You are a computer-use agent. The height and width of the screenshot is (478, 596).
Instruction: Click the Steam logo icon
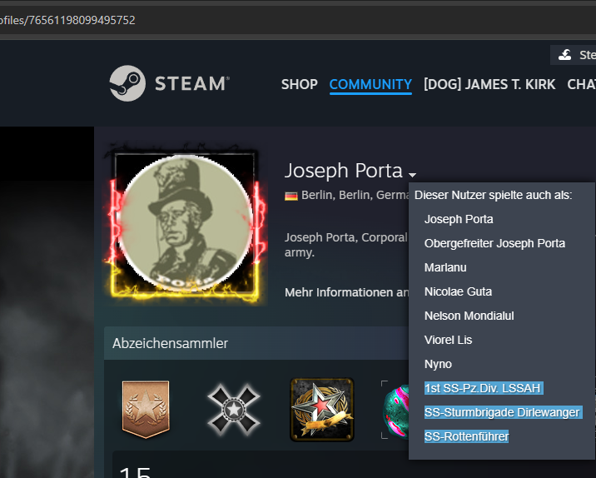(127, 83)
